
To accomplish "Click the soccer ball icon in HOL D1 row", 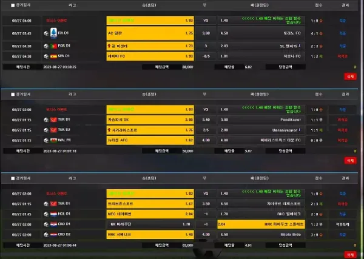I will tap(46, 214).
